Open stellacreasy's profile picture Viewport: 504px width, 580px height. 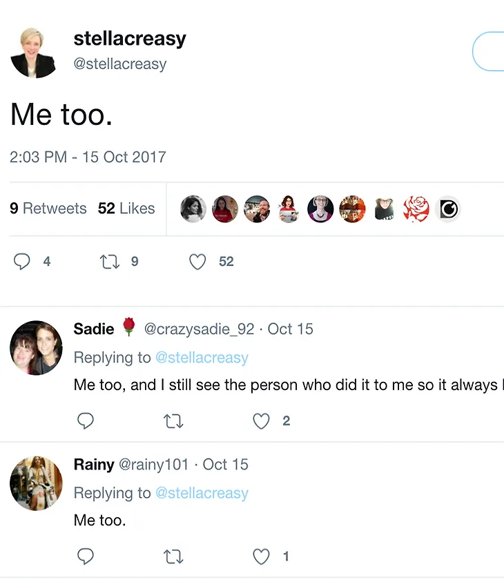[33, 53]
